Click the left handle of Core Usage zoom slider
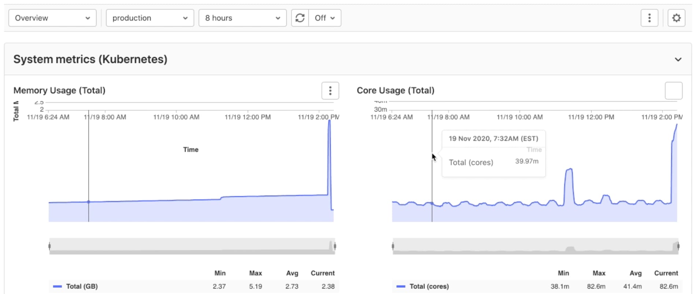The image size is (696, 294). [393, 246]
